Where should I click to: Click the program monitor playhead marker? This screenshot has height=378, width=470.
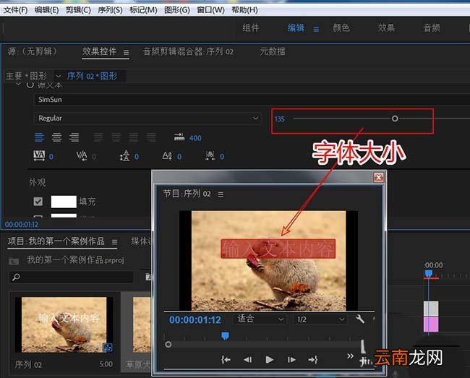pyautogui.click(x=225, y=335)
